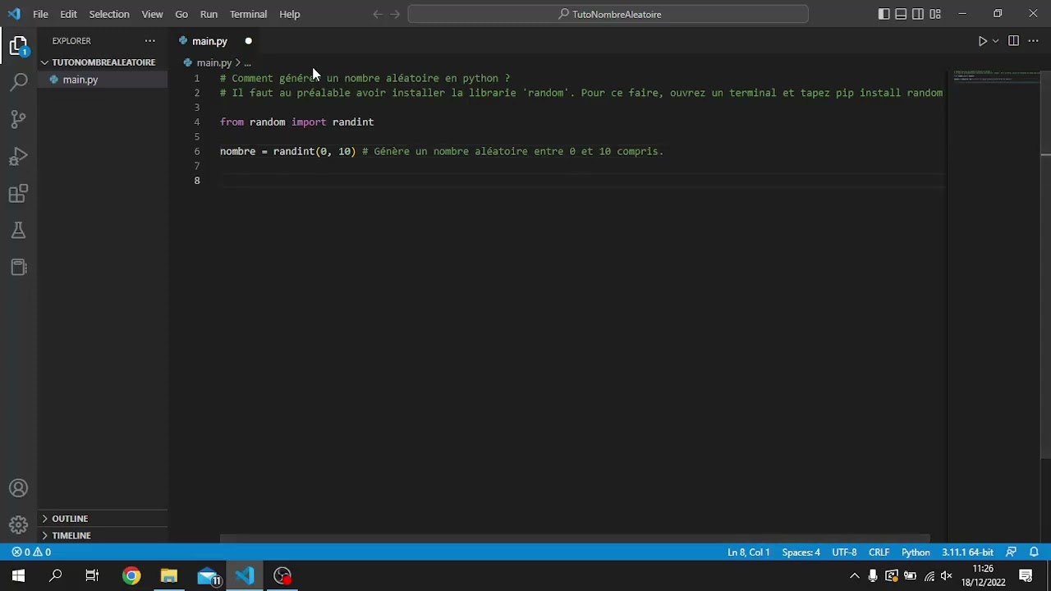Click UTF-8 encoding in the status bar

[844, 552]
